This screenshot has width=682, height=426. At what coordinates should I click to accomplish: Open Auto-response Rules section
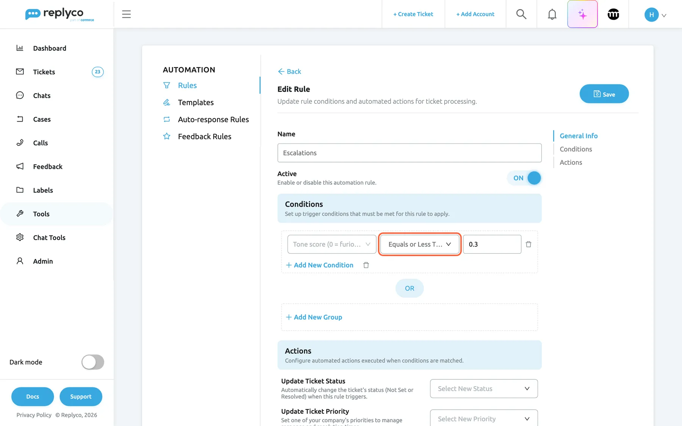tap(213, 119)
